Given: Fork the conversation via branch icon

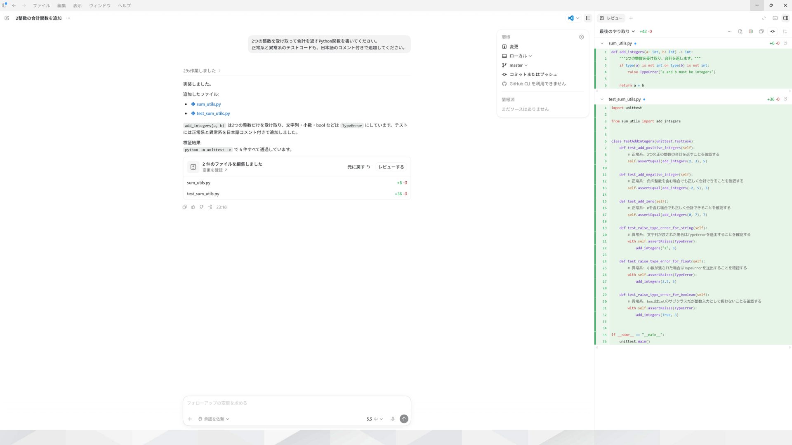Looking at the screenshot, I should pyautogui.click(x=210, y=207).
